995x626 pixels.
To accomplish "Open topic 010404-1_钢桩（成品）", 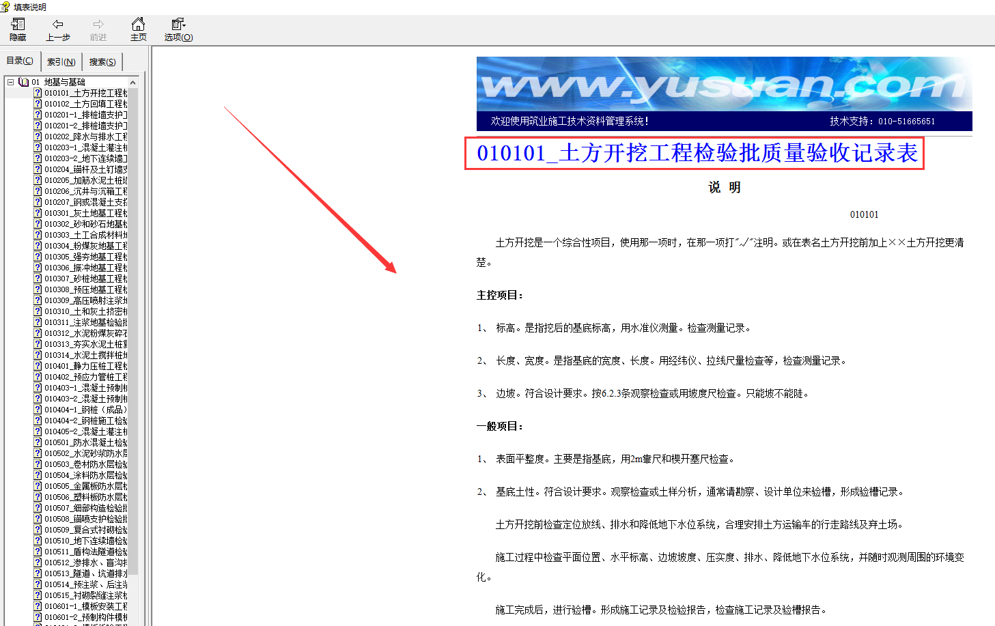I will tap(86, 410).
